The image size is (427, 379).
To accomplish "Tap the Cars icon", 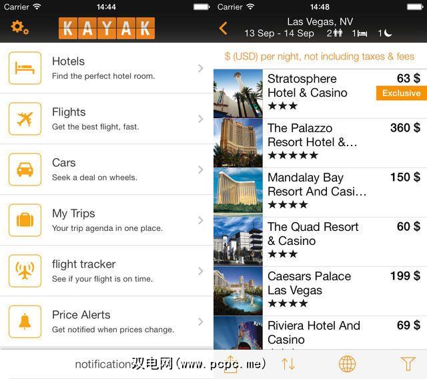I will coord(25,169).
